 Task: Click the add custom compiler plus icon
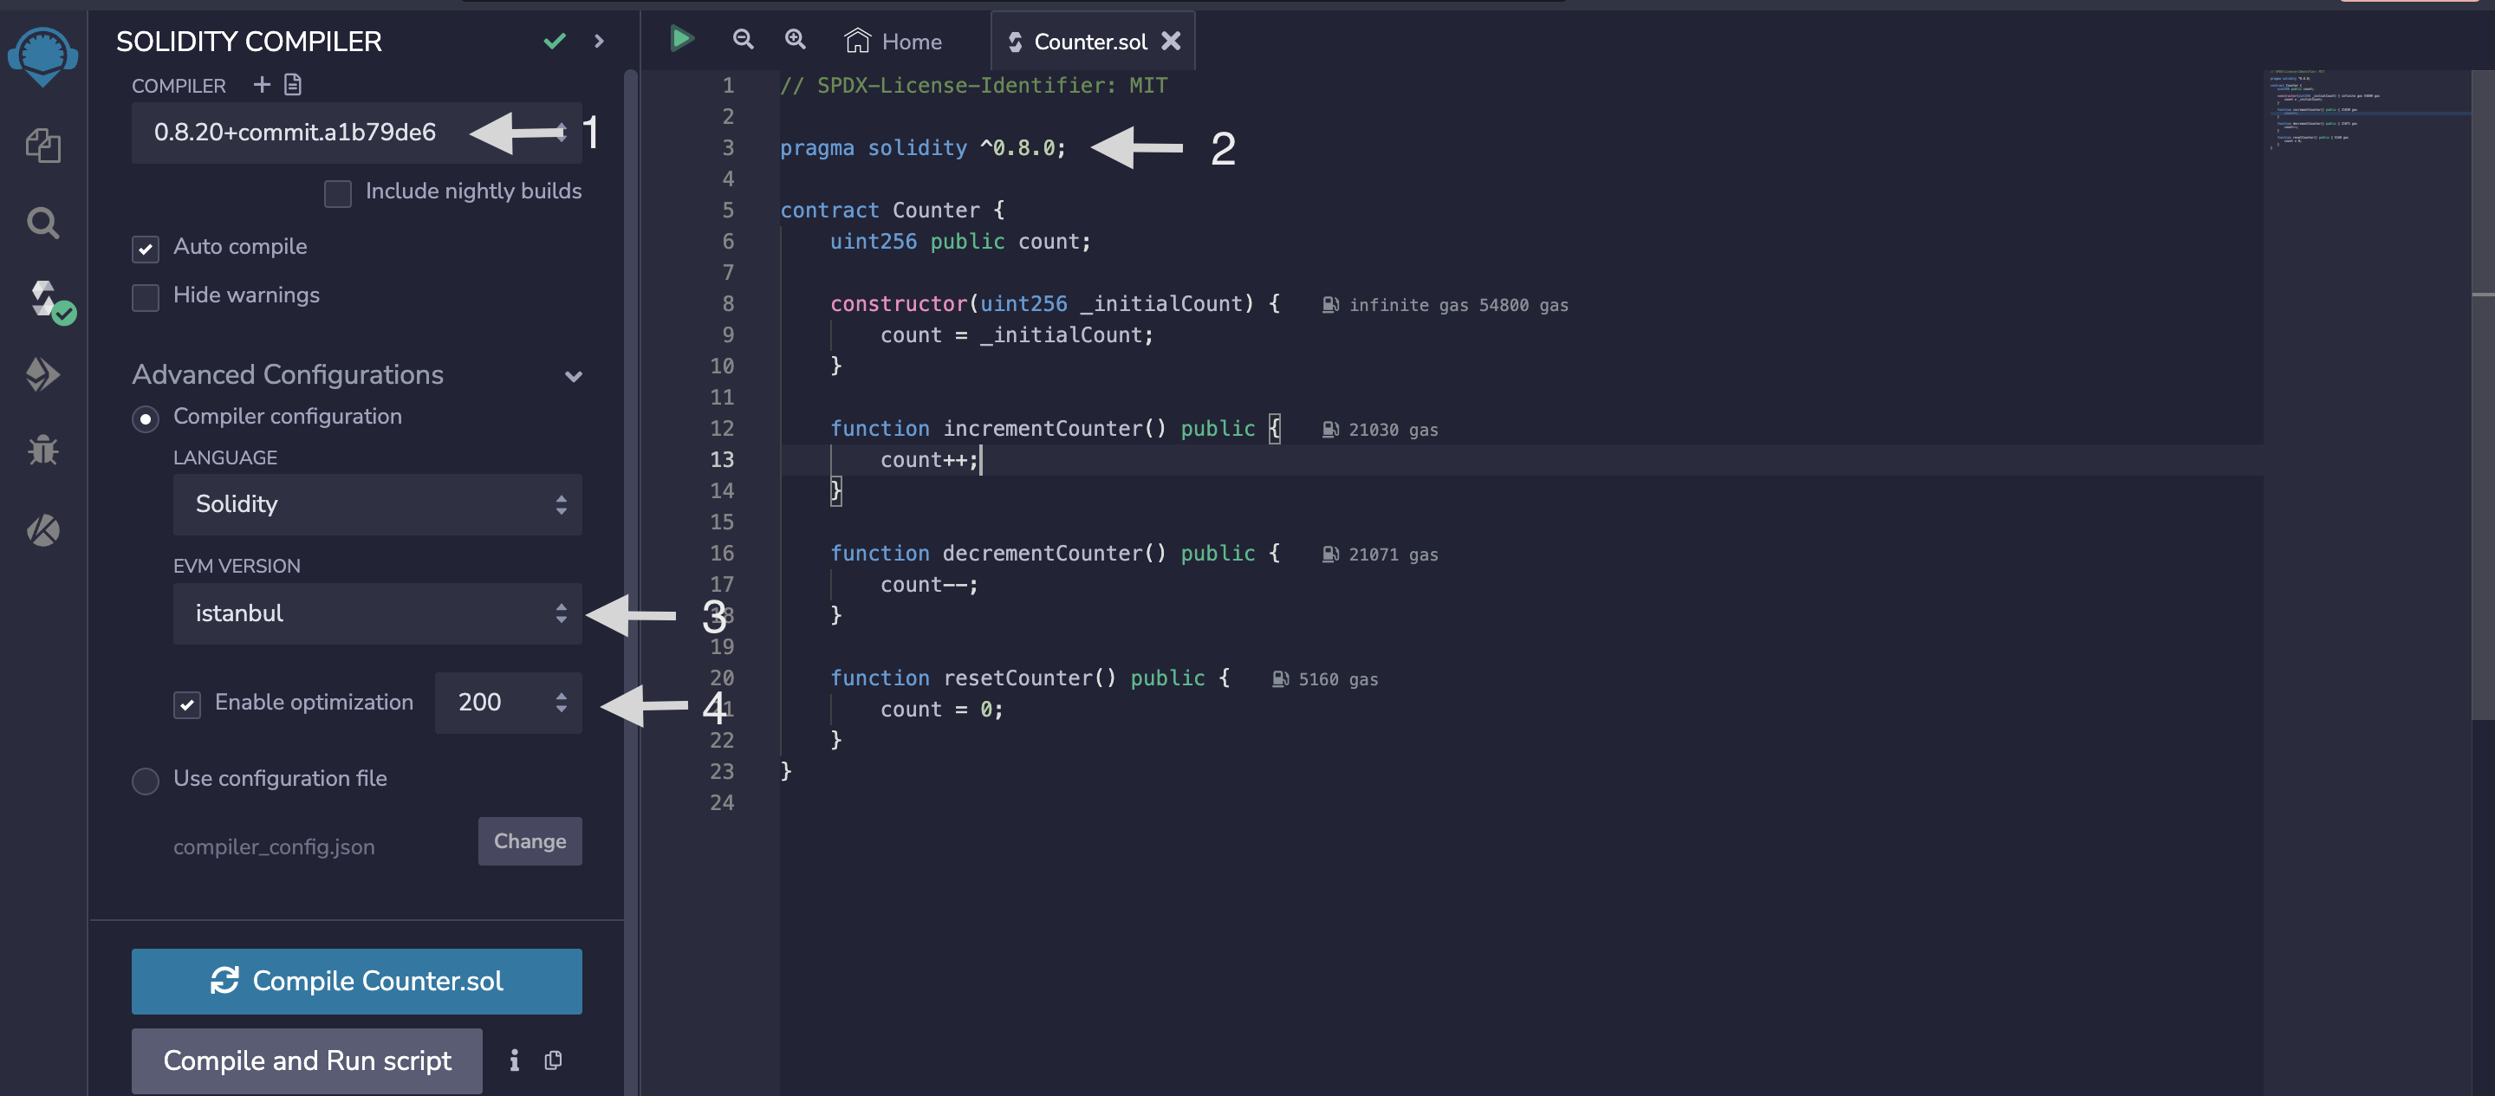click(x=262, y=85)
